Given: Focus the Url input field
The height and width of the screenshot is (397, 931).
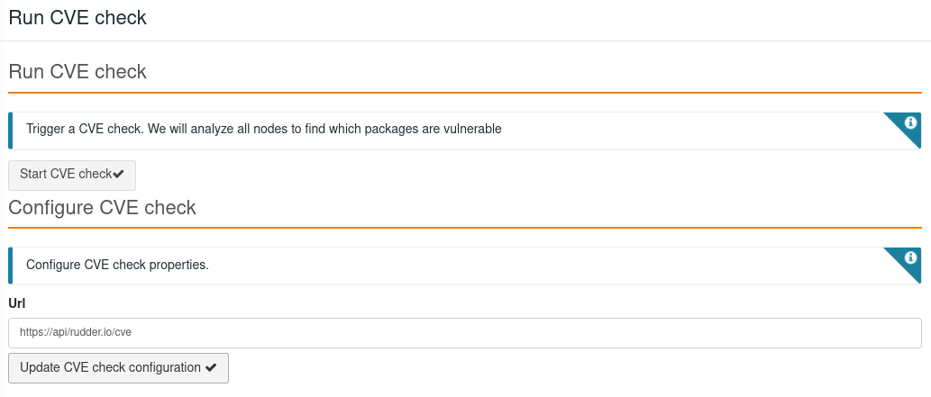Looking at the screenshot, I should click(464, 332).
